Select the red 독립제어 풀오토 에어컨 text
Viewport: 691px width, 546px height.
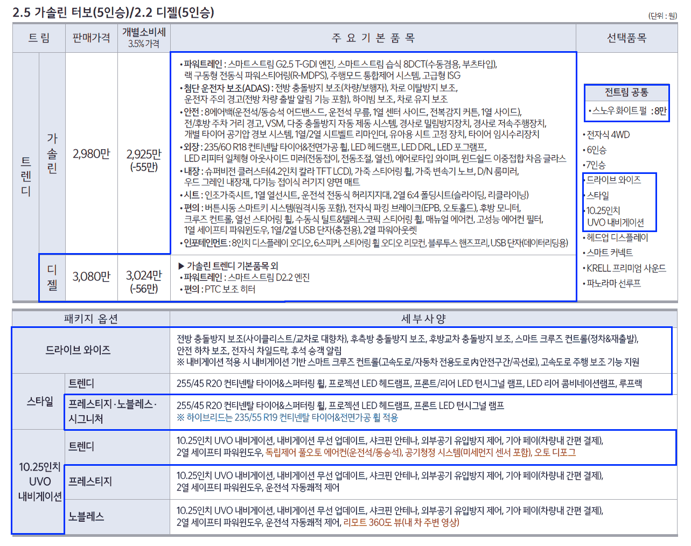pos(421,452)
